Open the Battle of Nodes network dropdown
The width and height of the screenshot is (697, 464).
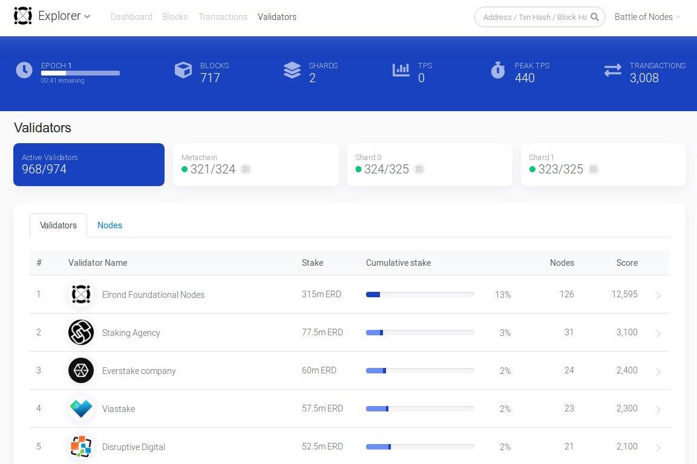[647, 17]
